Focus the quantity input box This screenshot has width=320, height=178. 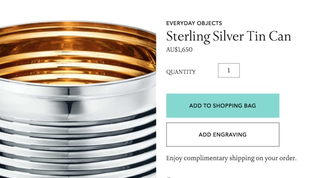coord(229,70)
